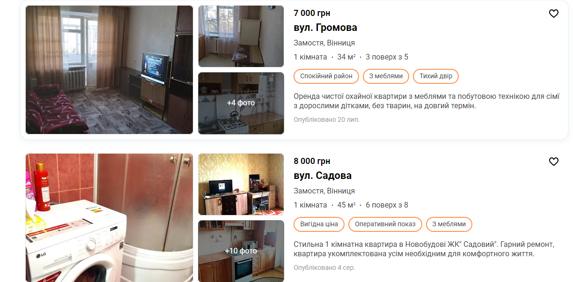Click the Тихий двір tag
The image size is (573, 282).
click(x=436, y=76)
